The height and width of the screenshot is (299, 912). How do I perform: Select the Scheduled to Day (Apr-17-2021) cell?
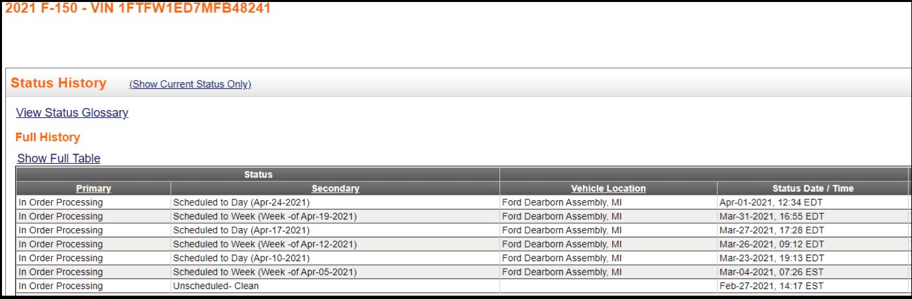click(x=335, y=230)
